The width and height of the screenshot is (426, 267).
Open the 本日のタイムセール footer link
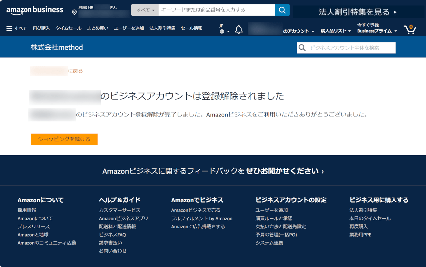tap(370, 219)
